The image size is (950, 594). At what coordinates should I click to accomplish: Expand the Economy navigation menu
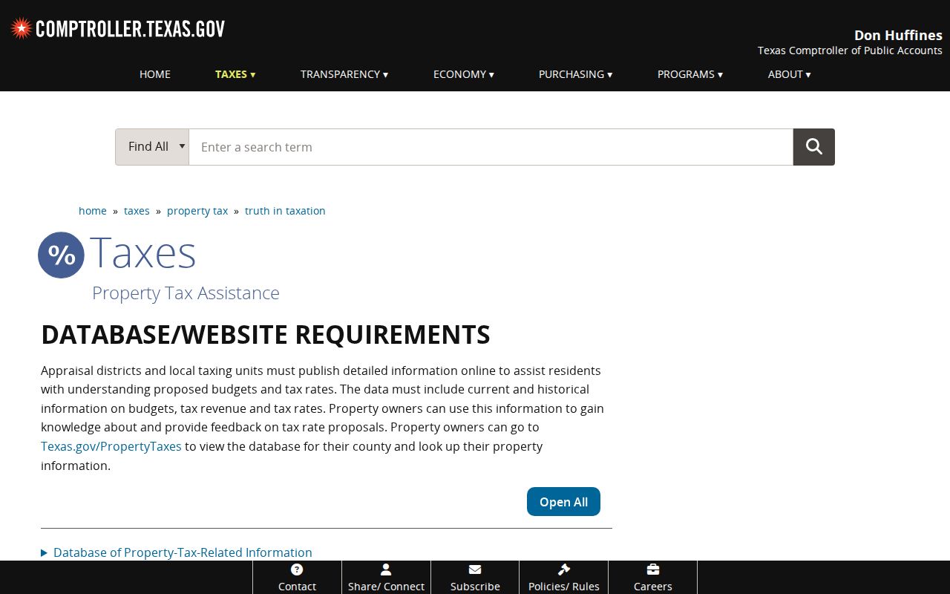pyautogui.click(x=464, y=74)
